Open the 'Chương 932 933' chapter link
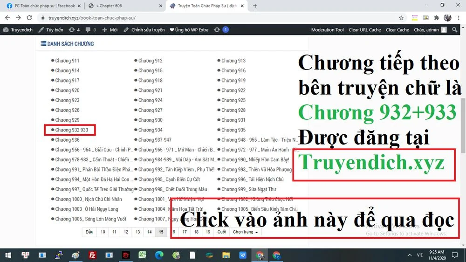Viewport: 466px width, 262px height. [x=71, y=130]
